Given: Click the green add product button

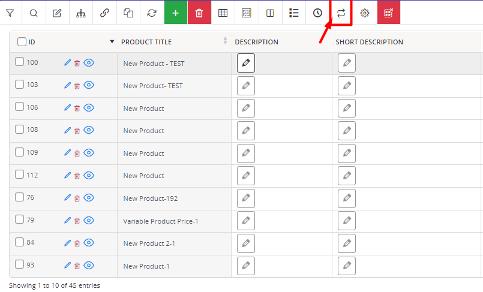Looking at the screenshot, I should pyautogui.click(x=176, y=13).
